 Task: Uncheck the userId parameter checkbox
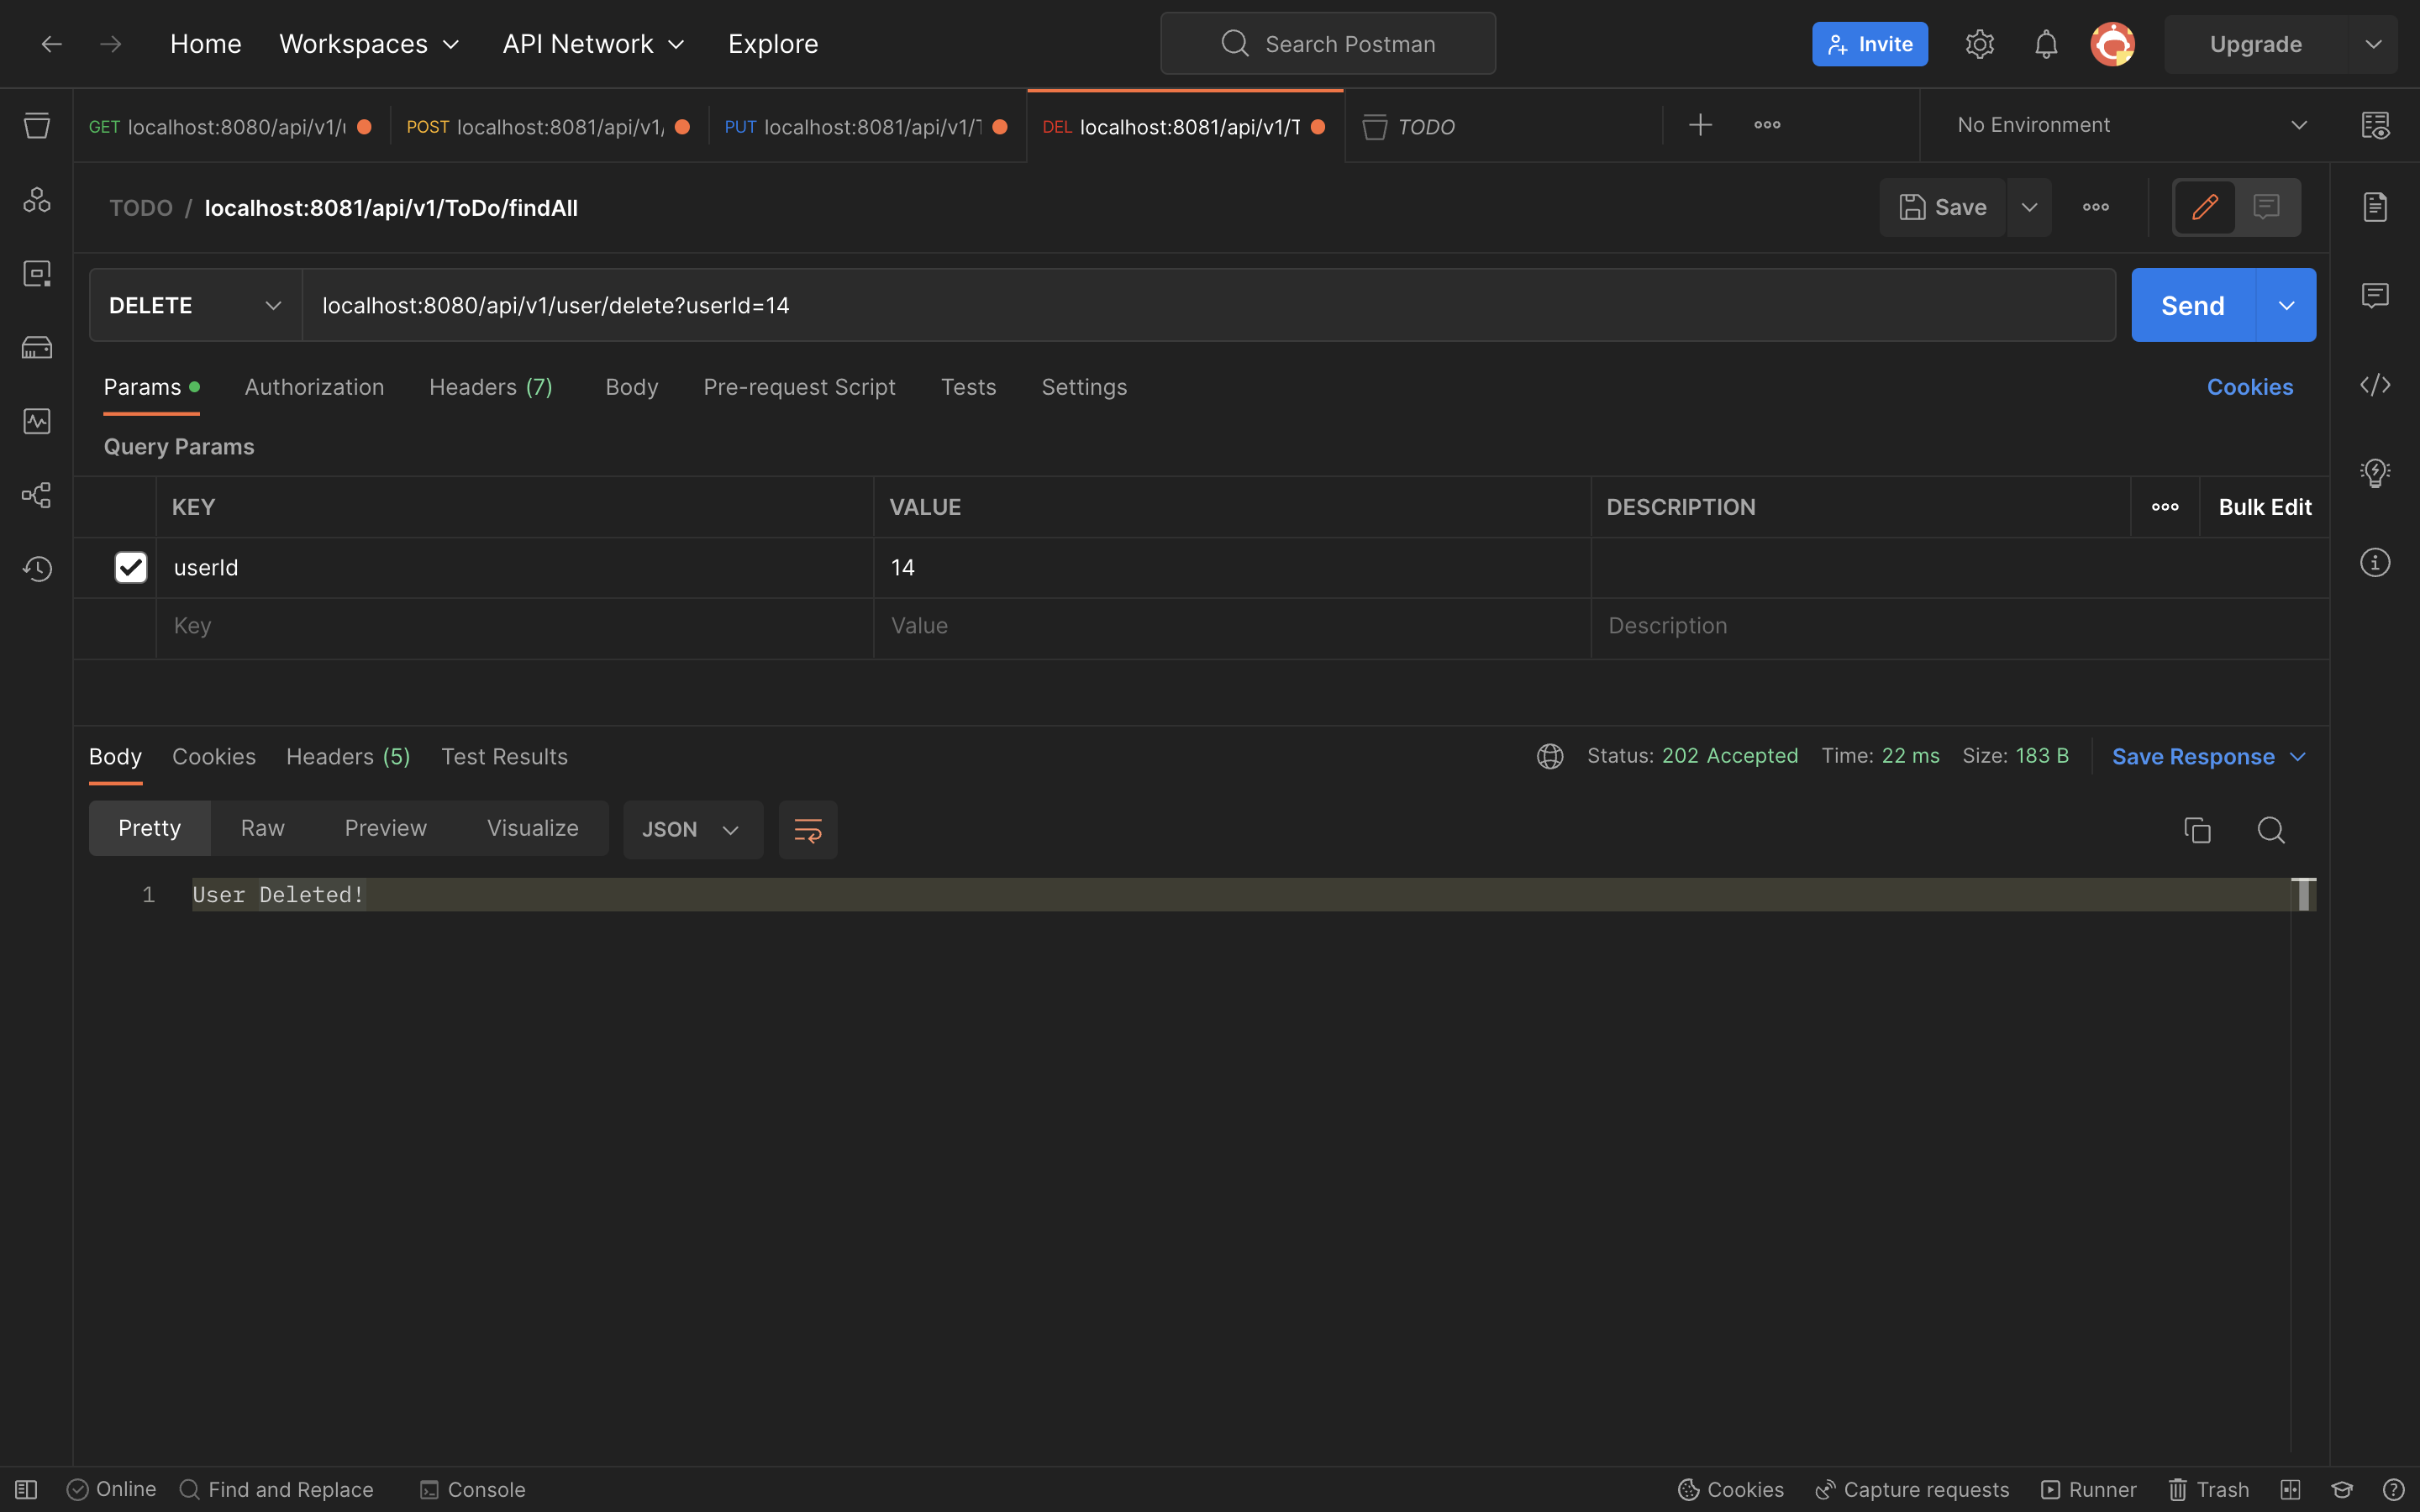pos(131,567)
